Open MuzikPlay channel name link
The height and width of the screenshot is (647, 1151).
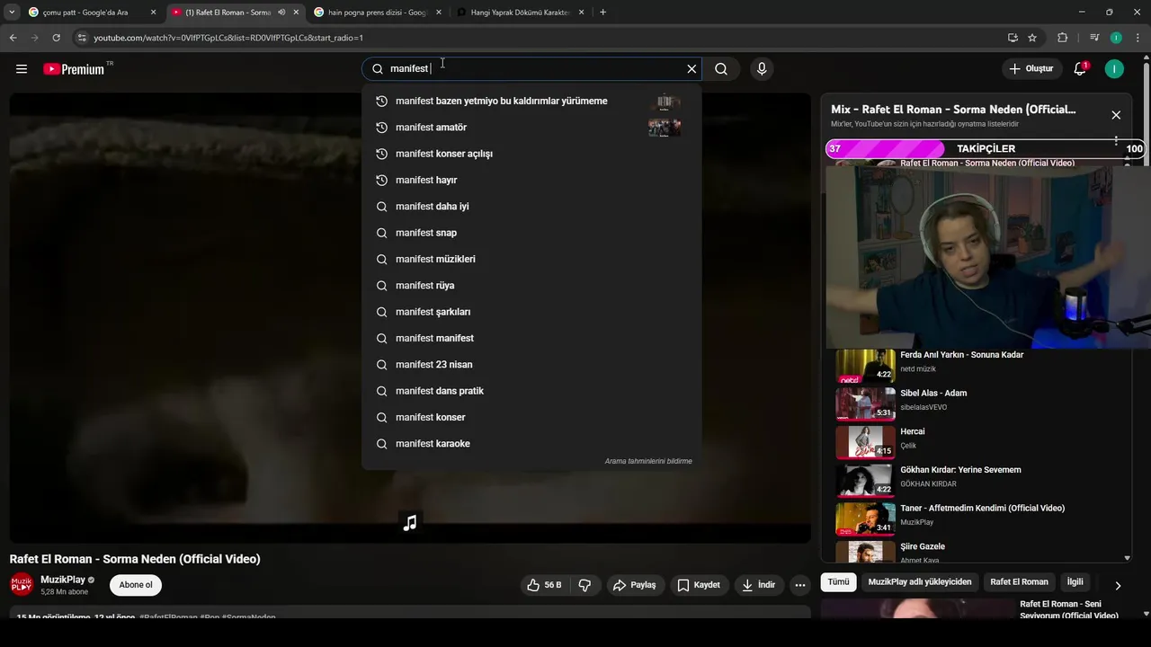(x=62, y=580)
